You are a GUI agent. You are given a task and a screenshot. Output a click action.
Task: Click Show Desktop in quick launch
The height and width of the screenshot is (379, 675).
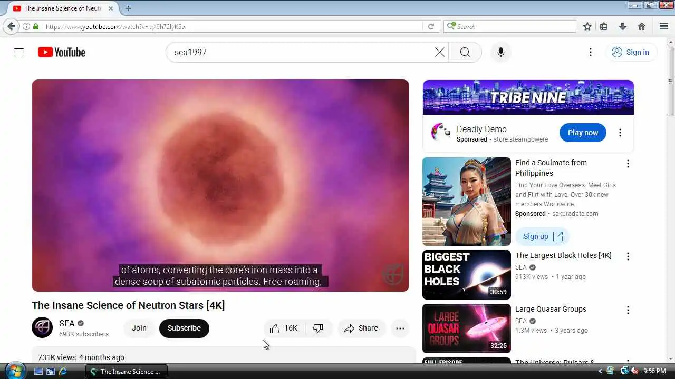38,371
